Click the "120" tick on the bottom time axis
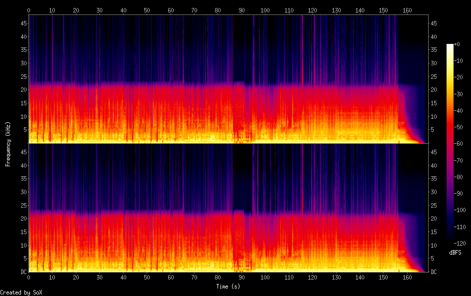 tap(312, 278)
